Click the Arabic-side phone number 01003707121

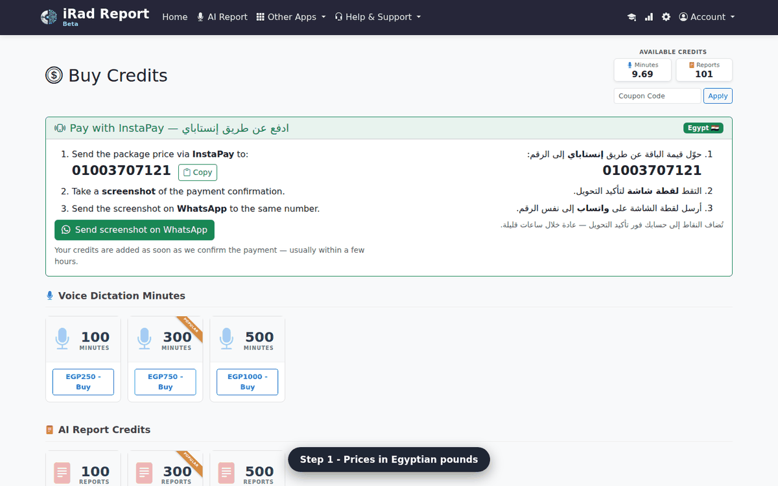pyautogui.click(x=652, y=170)
